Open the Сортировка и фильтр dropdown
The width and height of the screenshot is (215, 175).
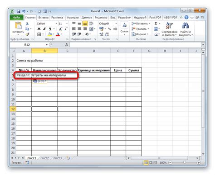(169, 29)
